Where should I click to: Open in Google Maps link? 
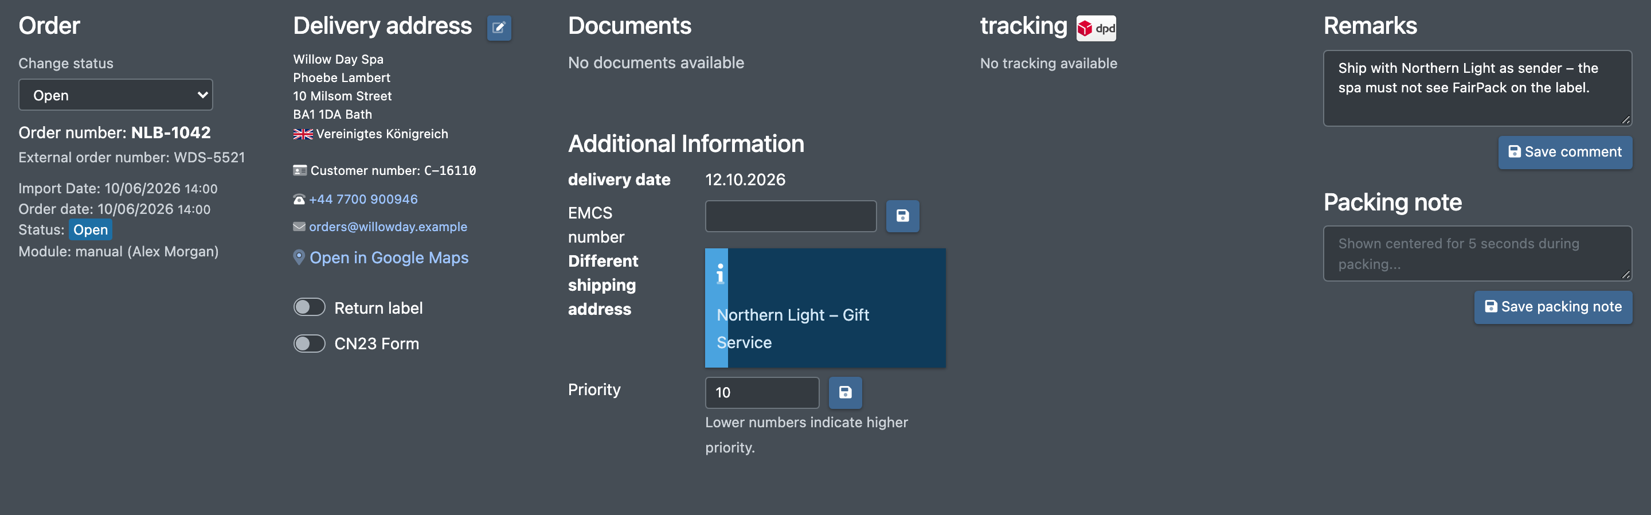tap(389, 258)
